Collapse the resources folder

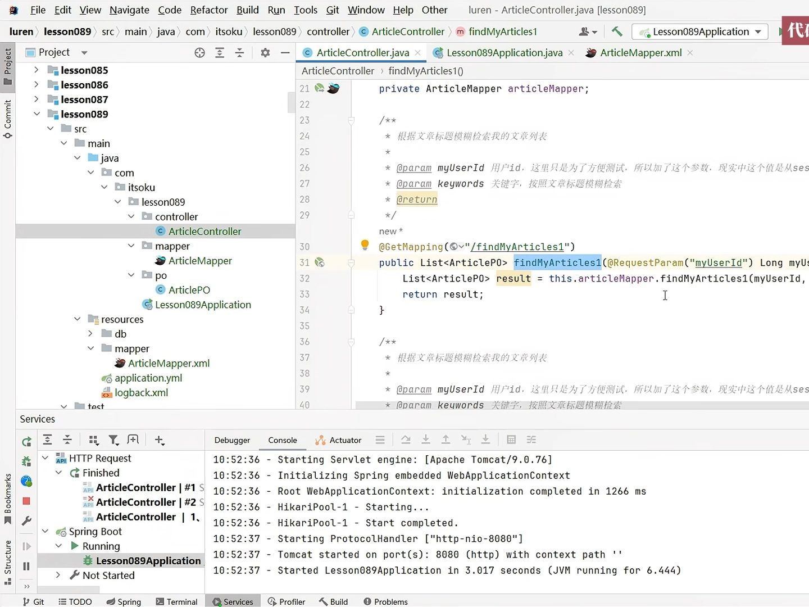pyautogui.click(x=77, y=319)
